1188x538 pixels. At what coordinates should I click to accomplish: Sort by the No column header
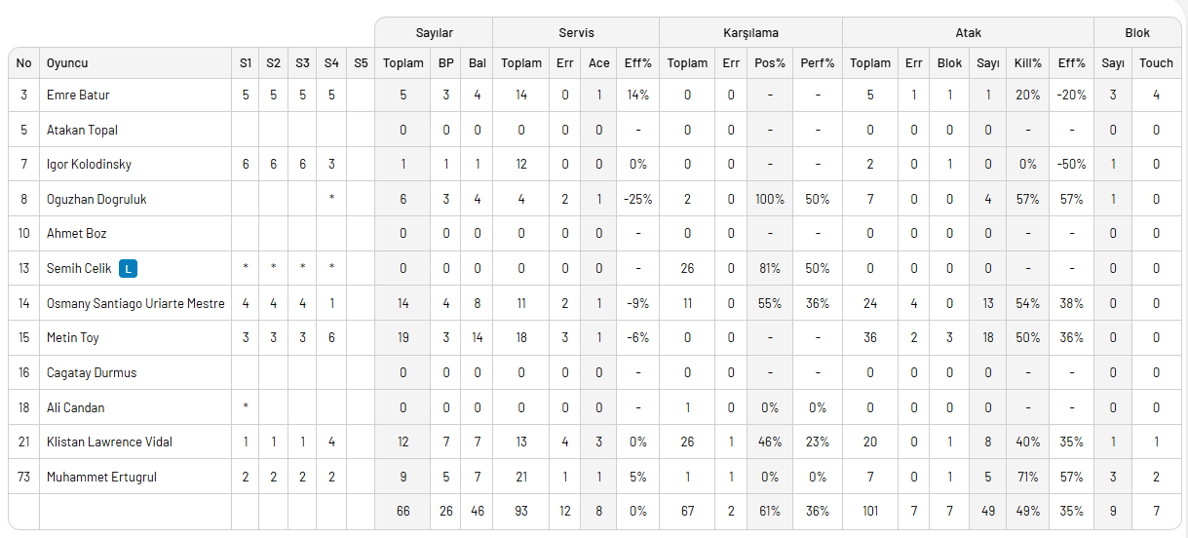[x=24, y=63]
